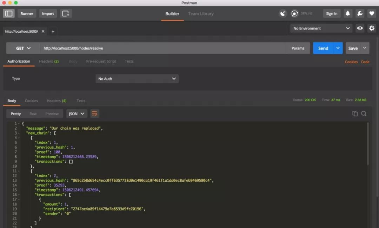Collapse transactions array at line 16

(19, 195)
